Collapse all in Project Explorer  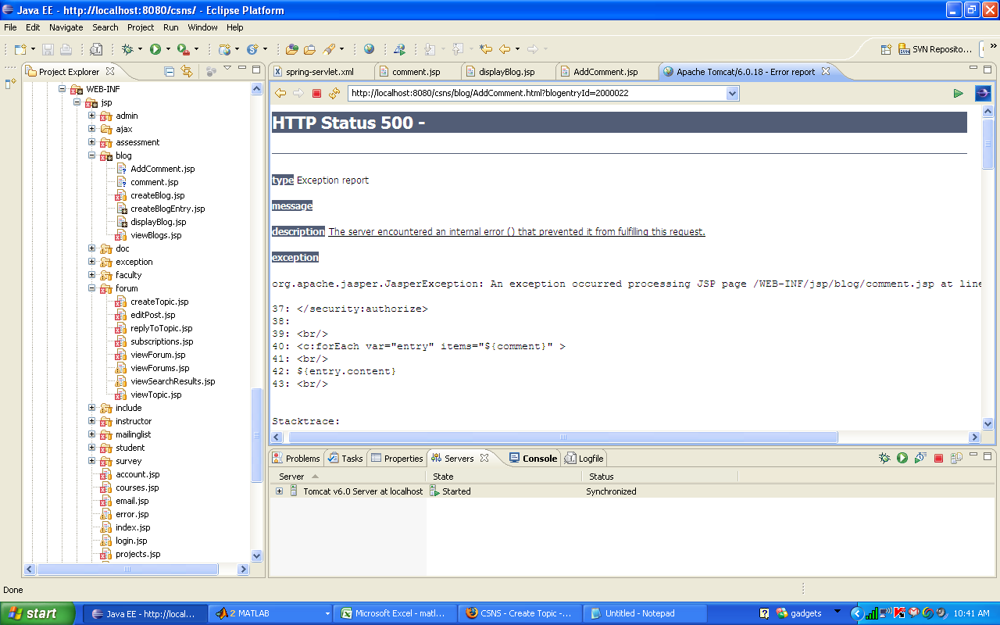pyautogui.click(x=170, y=71)
